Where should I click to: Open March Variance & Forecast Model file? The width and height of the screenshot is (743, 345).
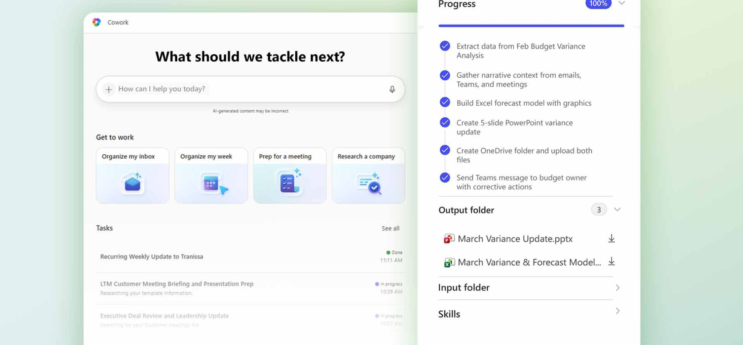point(529,262)
